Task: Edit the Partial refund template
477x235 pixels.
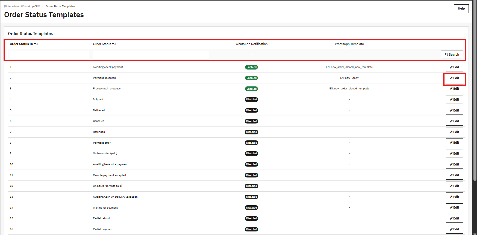Action: [454, 218]
